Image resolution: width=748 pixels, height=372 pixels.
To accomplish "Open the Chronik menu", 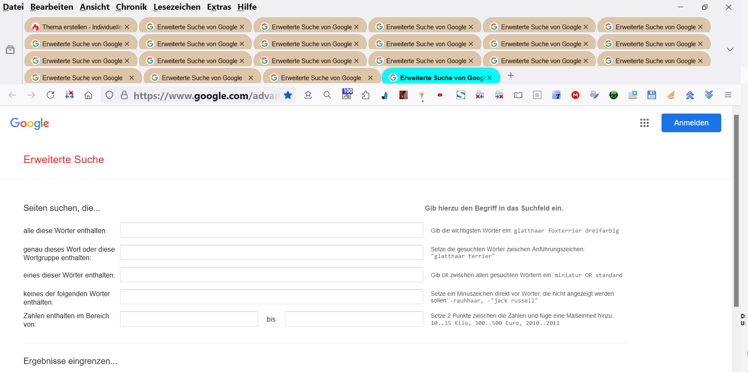I will tap(131, 7).
